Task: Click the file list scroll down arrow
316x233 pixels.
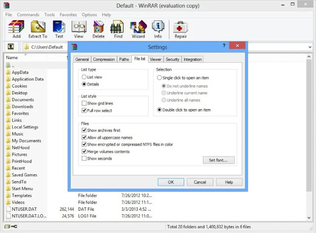Action: (x=309, y=218)
